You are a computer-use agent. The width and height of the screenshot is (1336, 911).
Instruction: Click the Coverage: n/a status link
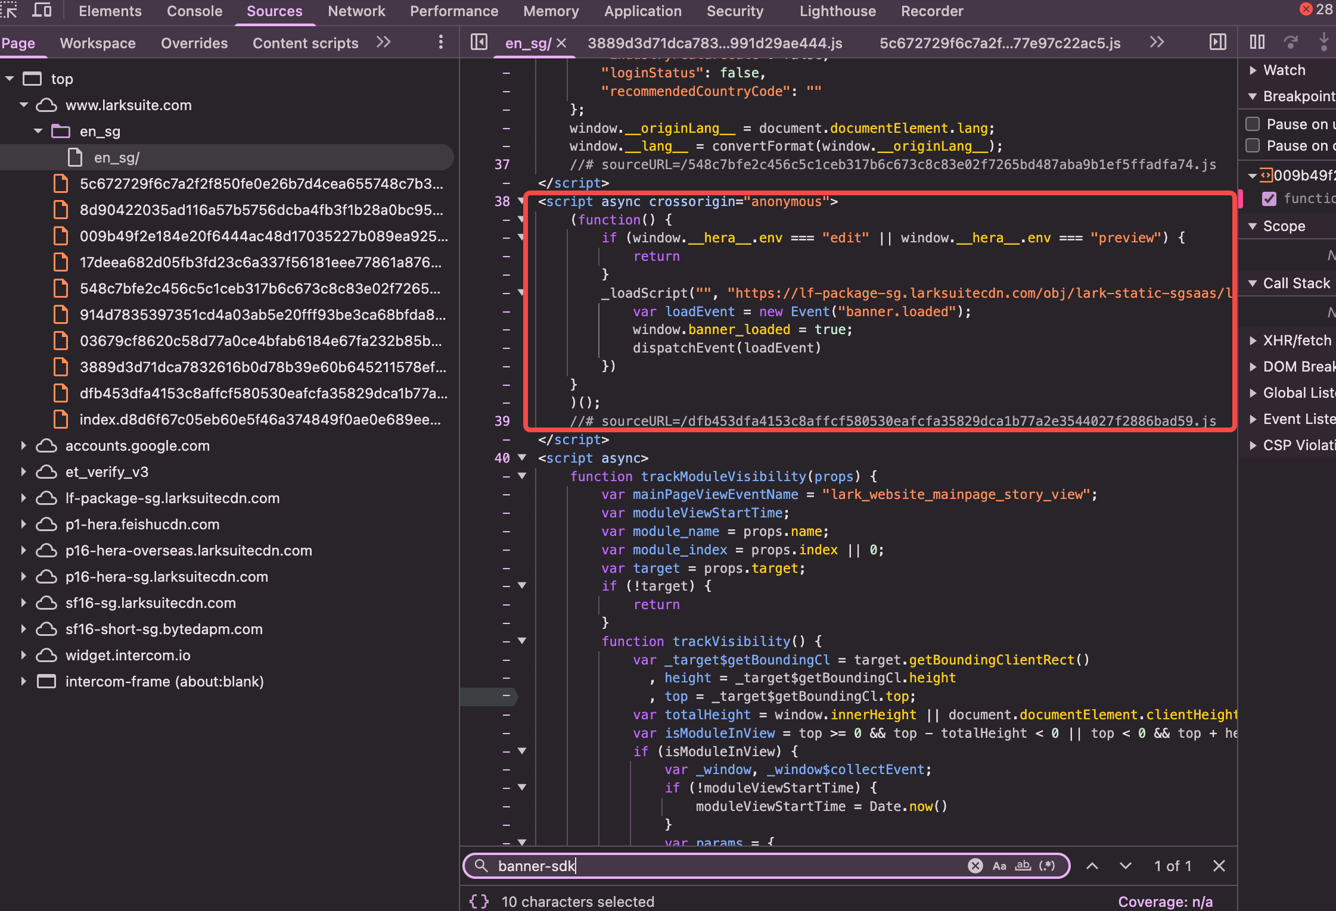(1165, 901)
